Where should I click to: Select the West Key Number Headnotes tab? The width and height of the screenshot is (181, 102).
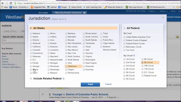pyautogui.click(x=70, y=13)
